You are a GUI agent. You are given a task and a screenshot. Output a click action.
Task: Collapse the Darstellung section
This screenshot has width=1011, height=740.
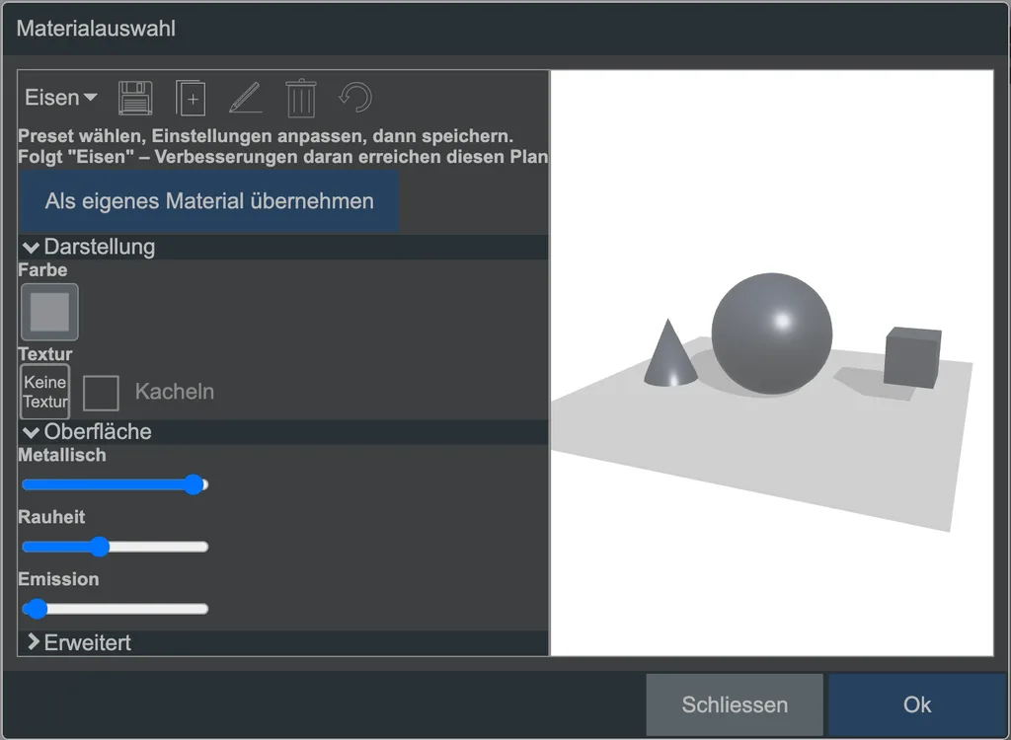pyautogui.click(x=283, y=247)
